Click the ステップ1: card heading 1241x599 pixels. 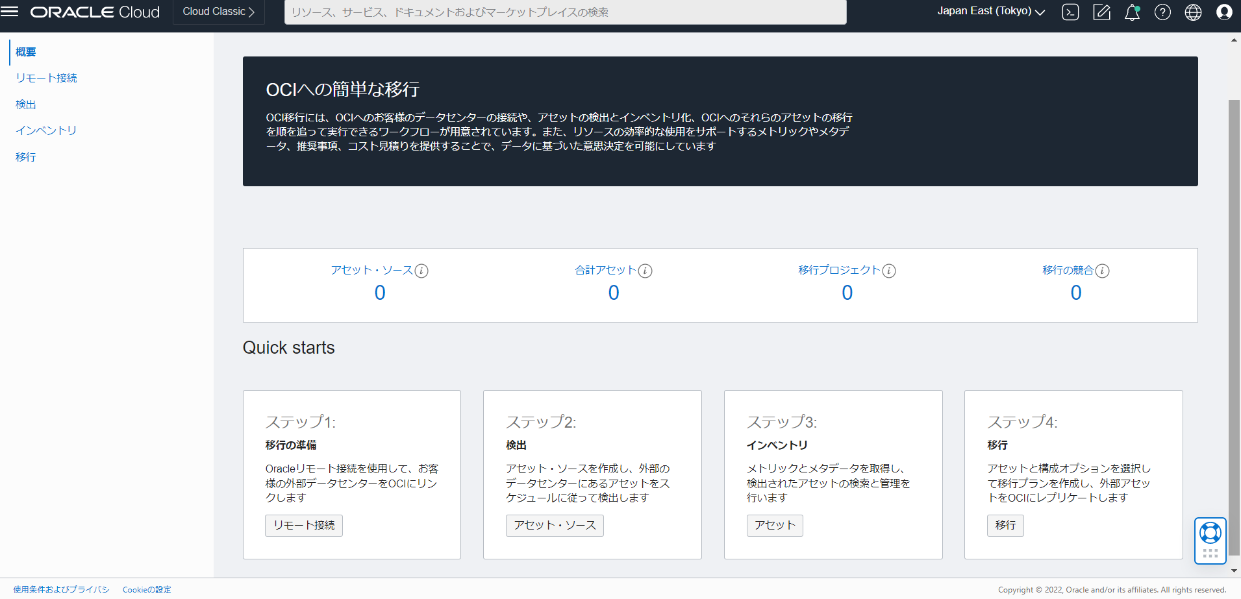click(301, 422)
